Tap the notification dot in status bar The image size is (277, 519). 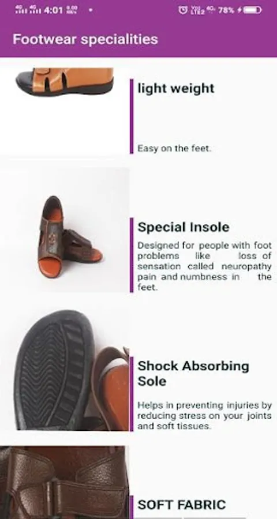[x=91, y=10]
